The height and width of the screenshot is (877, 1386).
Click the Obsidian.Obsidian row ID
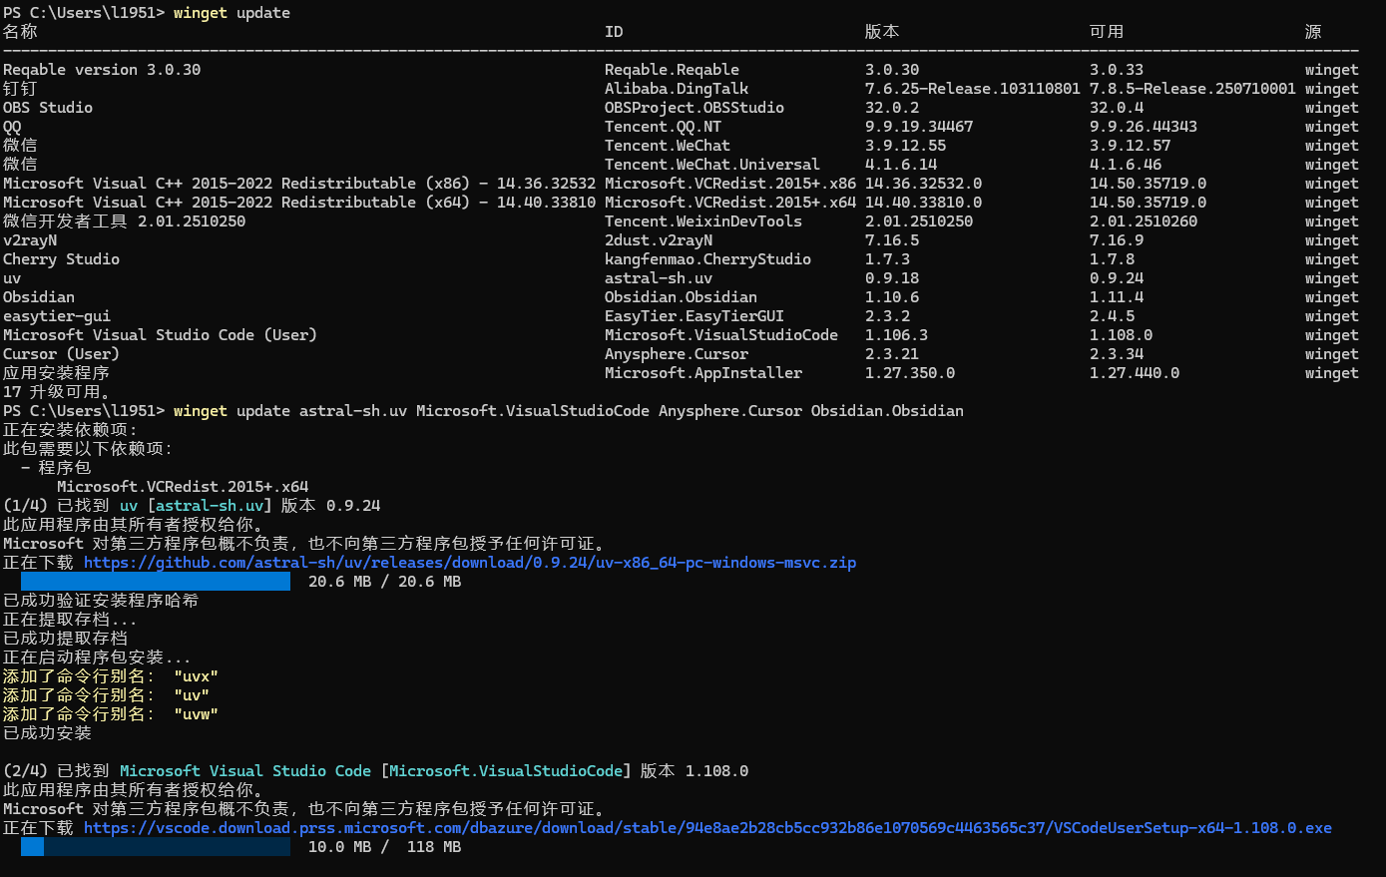point(681,297)
